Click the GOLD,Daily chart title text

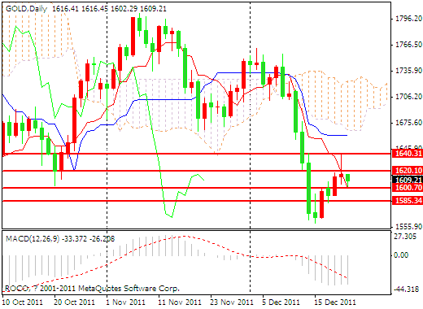[26, 9]
